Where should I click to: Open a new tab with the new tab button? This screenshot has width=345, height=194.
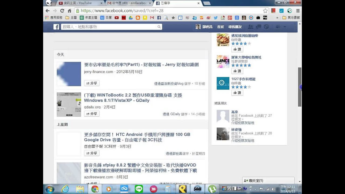pyautogui.click(x=207, y=3)
